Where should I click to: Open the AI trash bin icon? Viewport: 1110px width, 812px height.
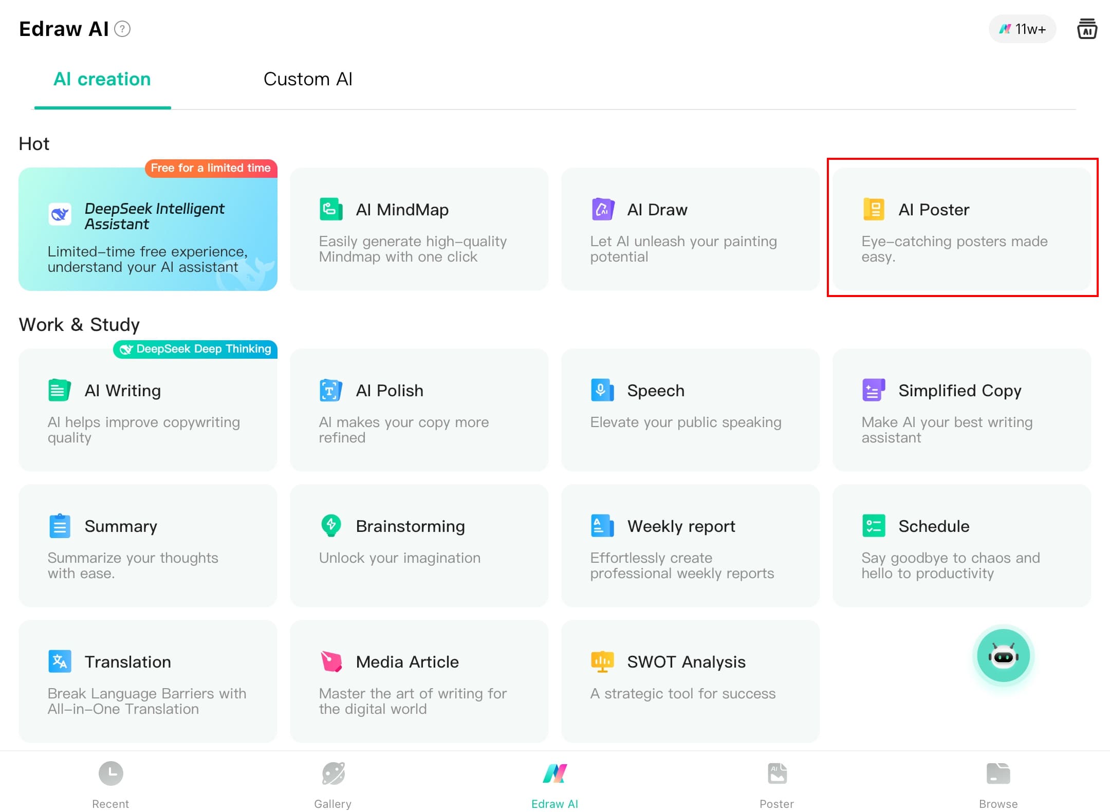pyautogui.click(x=1087, y=29)
